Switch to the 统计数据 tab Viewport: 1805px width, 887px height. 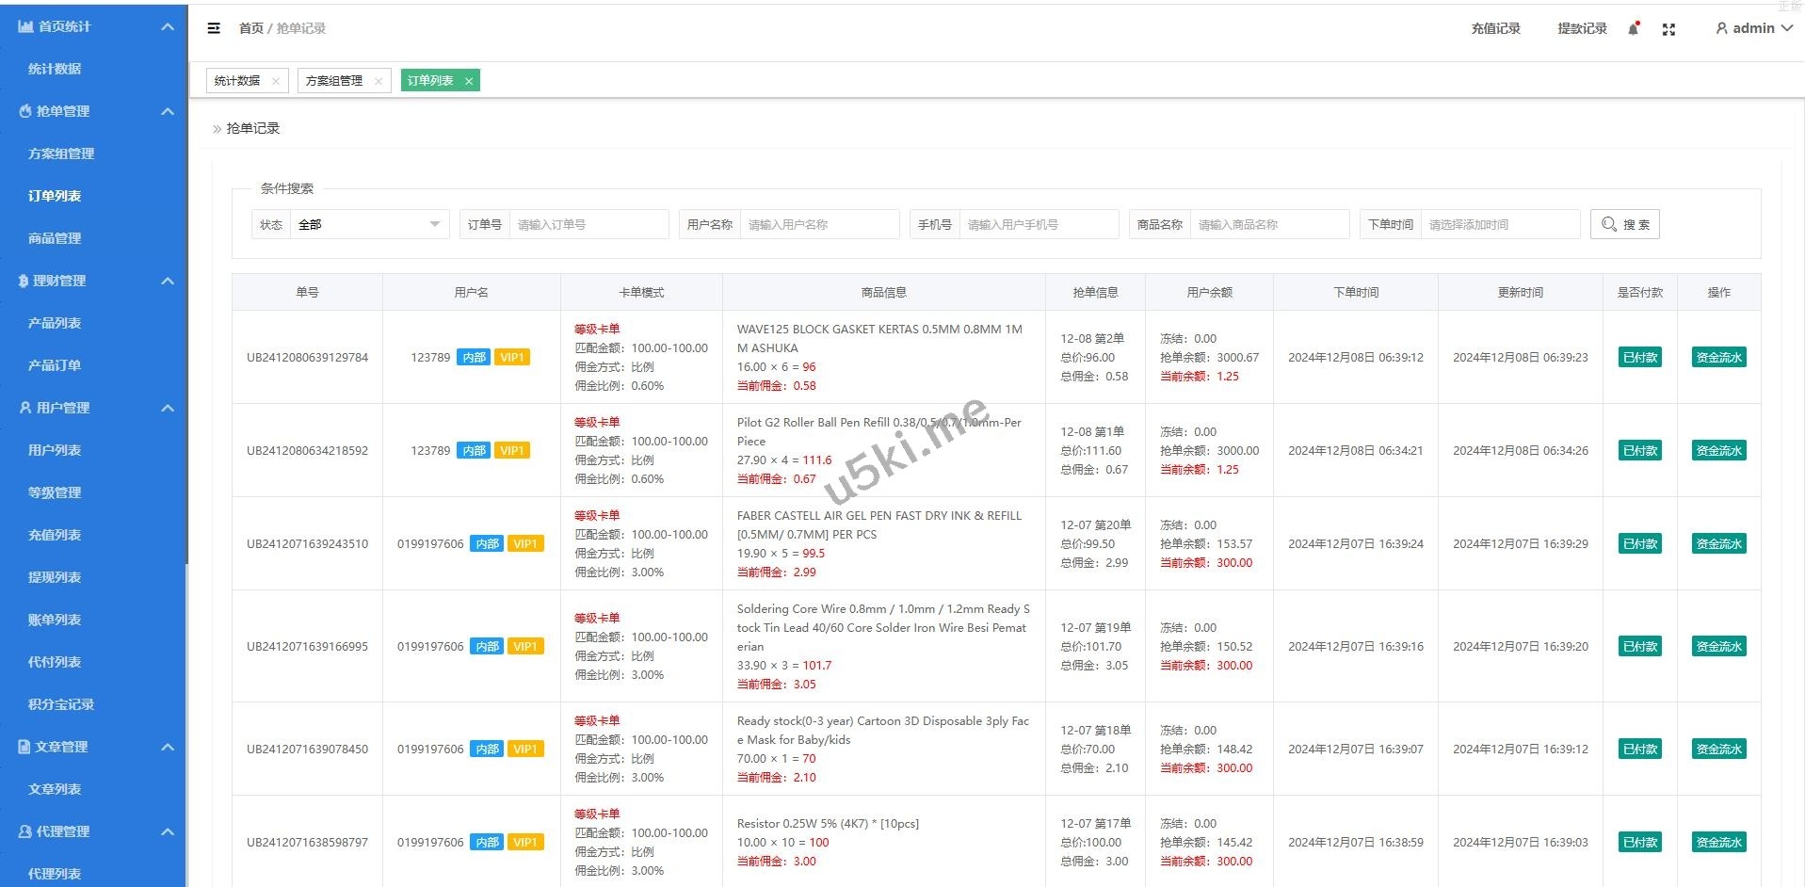(x=237, y=81)
